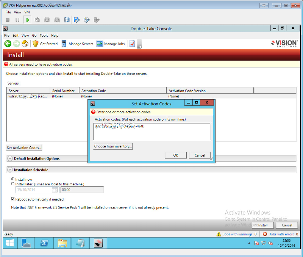This screenshot has height=257, width=303.
Task: Select the Install now radio button
Action: click(12, 179)
